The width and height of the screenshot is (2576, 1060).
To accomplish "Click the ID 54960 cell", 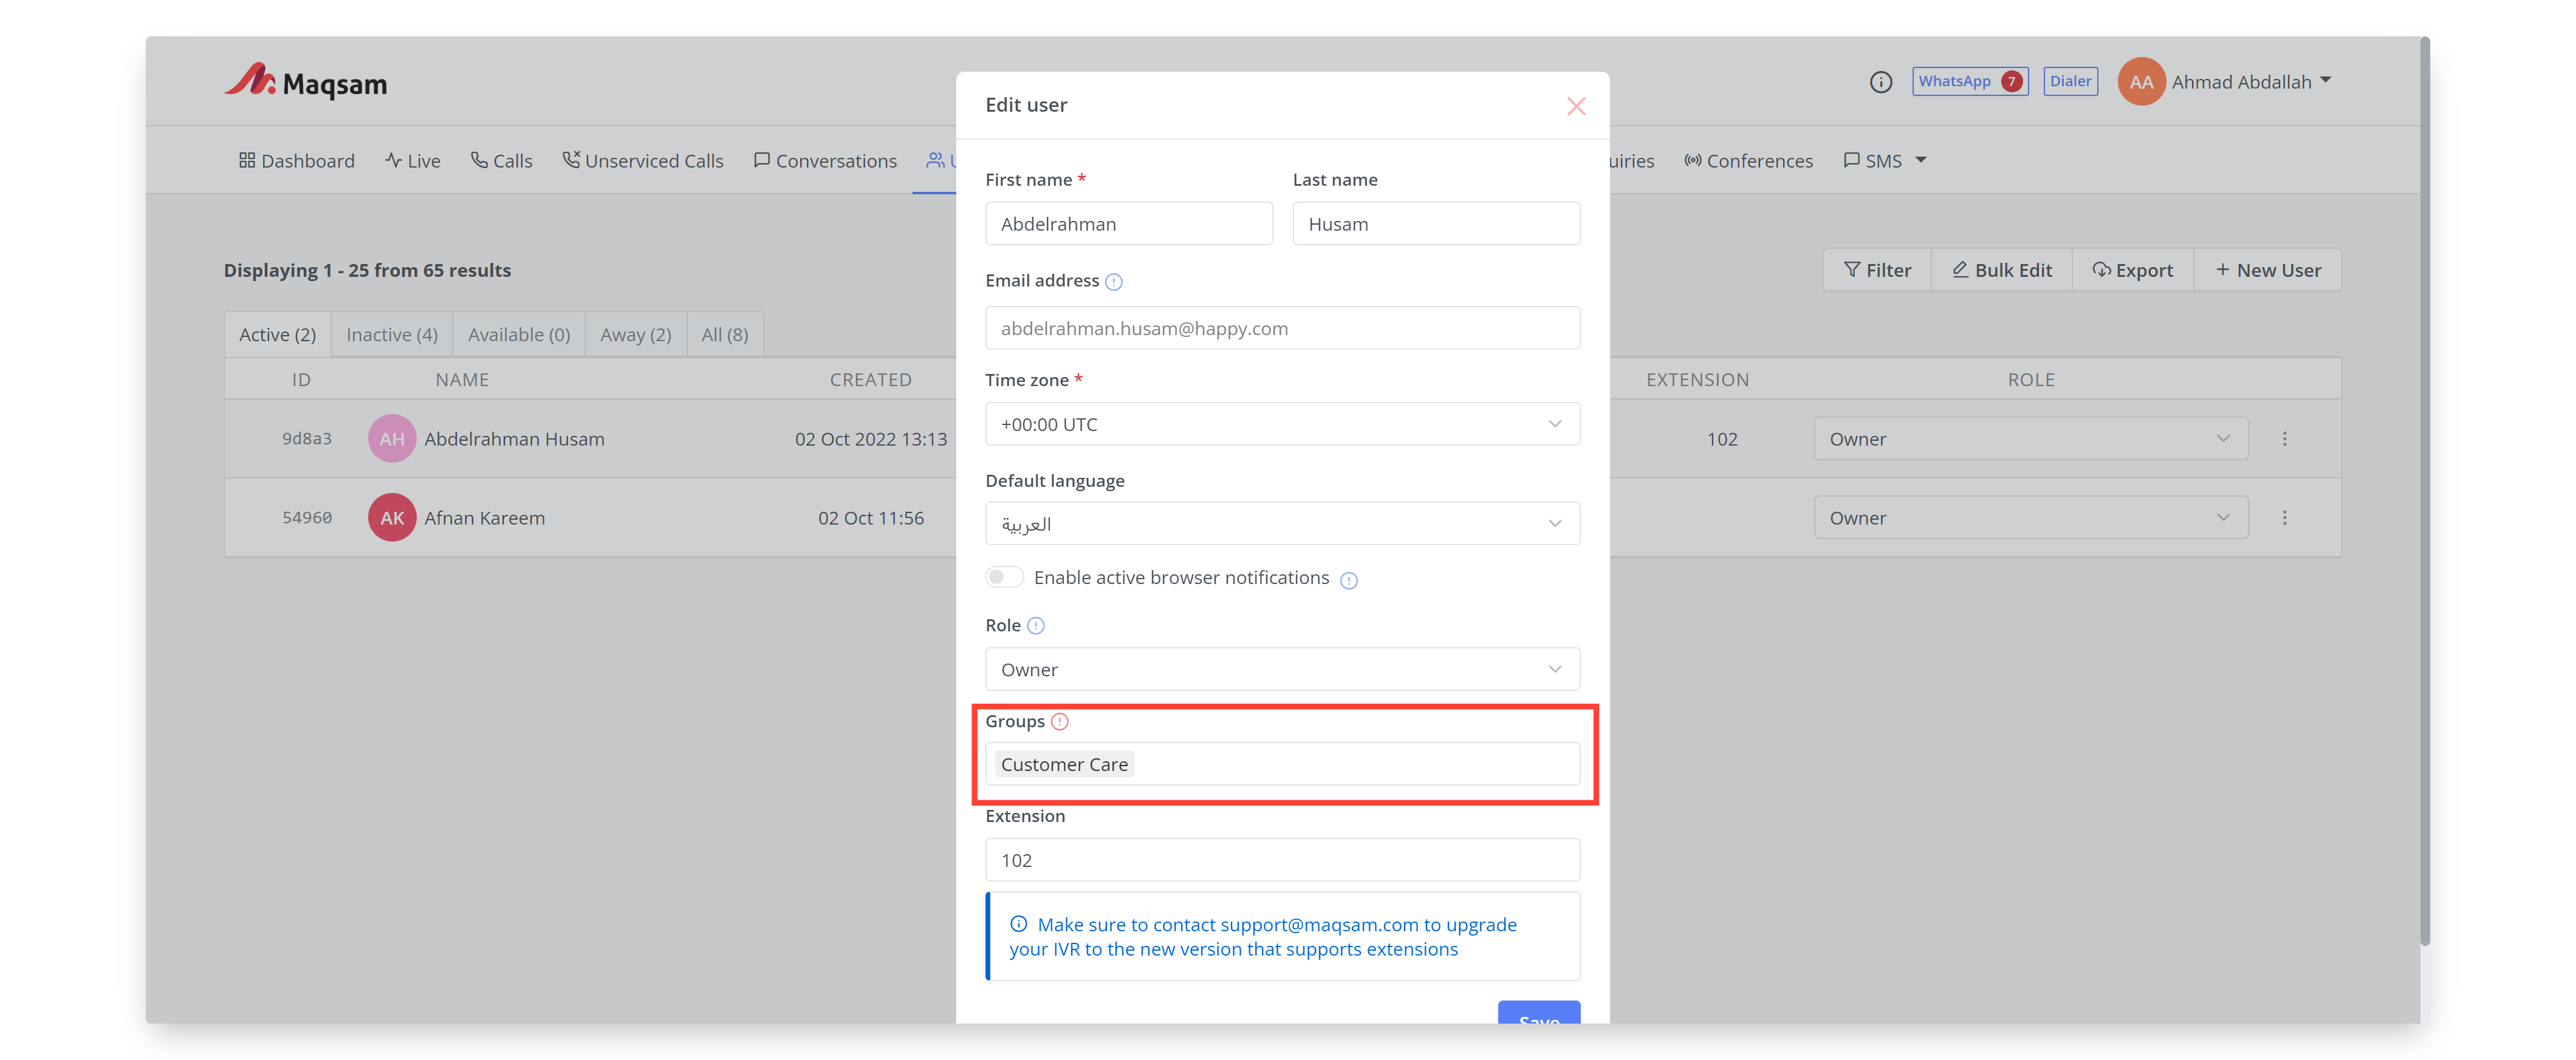I will tap(306, 517).
